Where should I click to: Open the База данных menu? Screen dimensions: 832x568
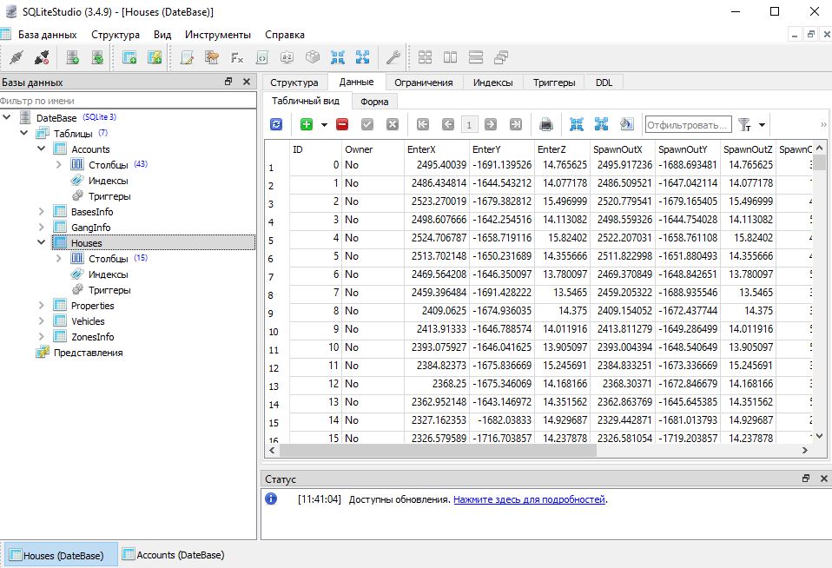[47, 35]
